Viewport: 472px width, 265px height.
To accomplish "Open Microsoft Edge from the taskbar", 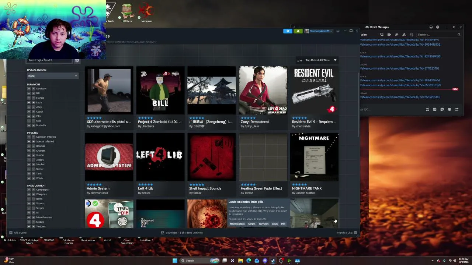I will (249, 261).
